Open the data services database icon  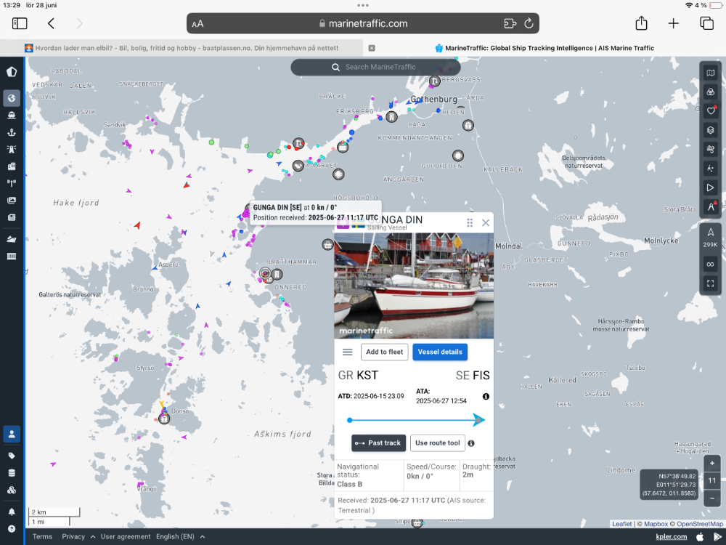coord(12,473)
